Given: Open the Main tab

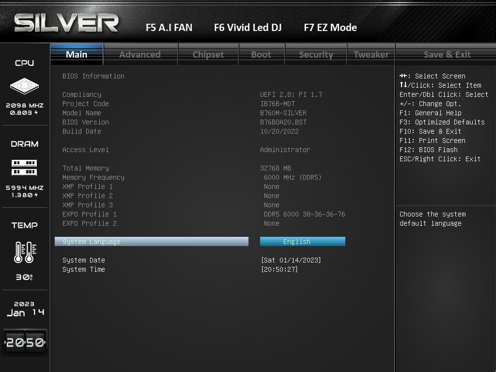Looking at the screenshot, I should click(x=77, y=54).
